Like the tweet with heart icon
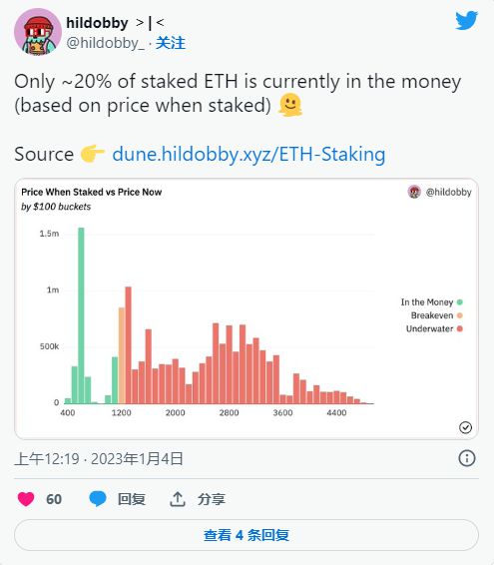 click(x=26, y=499)
